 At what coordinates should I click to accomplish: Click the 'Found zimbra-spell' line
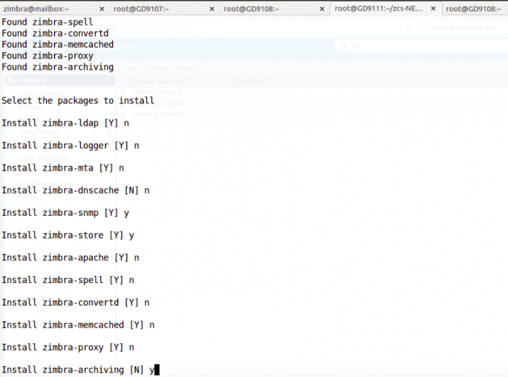pyautogui.click(x=47, y=22)
